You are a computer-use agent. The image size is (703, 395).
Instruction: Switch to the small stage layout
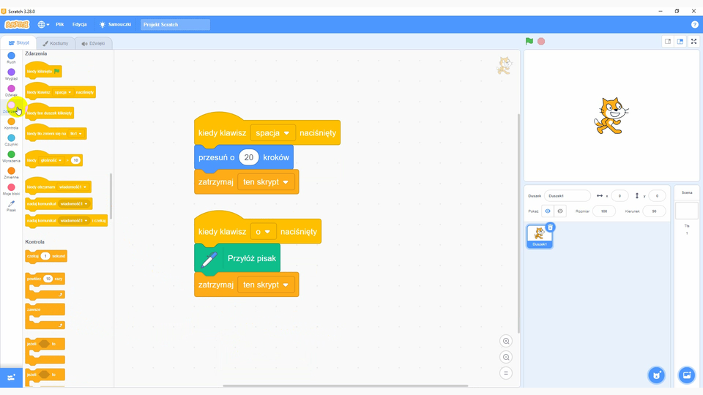coord(668,42)
